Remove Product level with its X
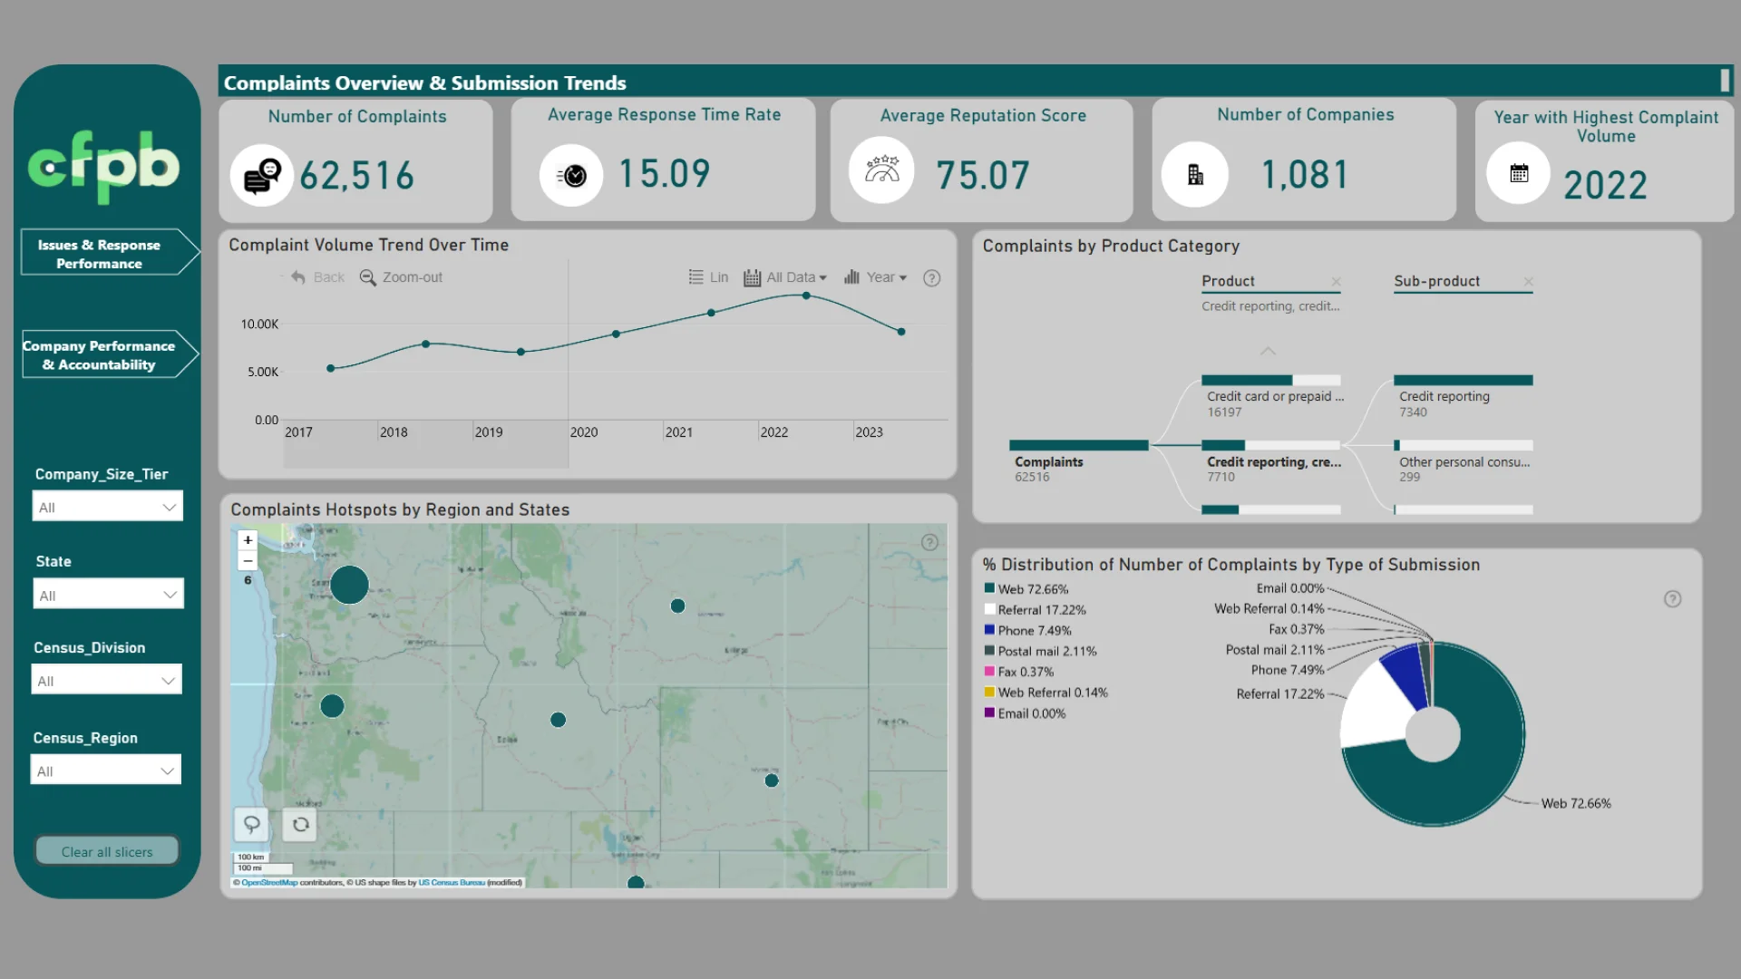The width and height of the screenshot is (1741, 979). [x=1336, y=282]
